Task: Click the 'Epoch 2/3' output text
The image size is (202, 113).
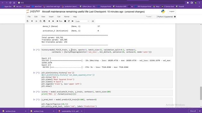Action: [x=46, y=65]
